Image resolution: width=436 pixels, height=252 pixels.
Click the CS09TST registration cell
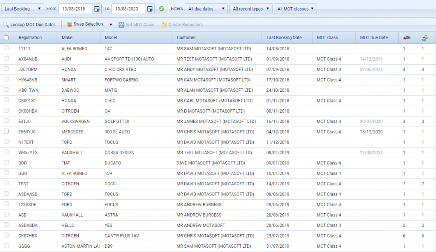click(27, 100)
